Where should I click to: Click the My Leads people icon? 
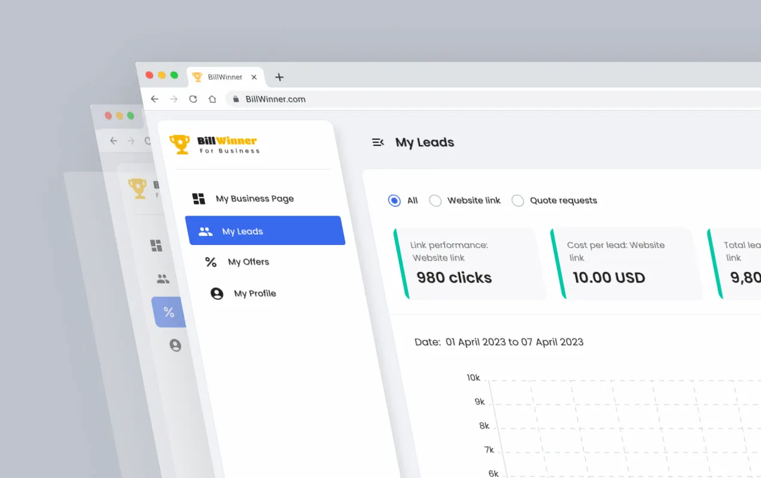pyautogui.click(x=205, y=231)
